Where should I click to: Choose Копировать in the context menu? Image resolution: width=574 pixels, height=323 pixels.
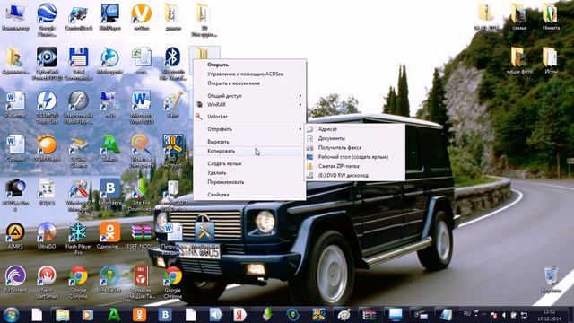pyautogui.click(x=249, y=151)
